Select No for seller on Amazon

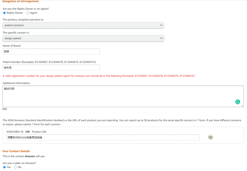(15, 167)
